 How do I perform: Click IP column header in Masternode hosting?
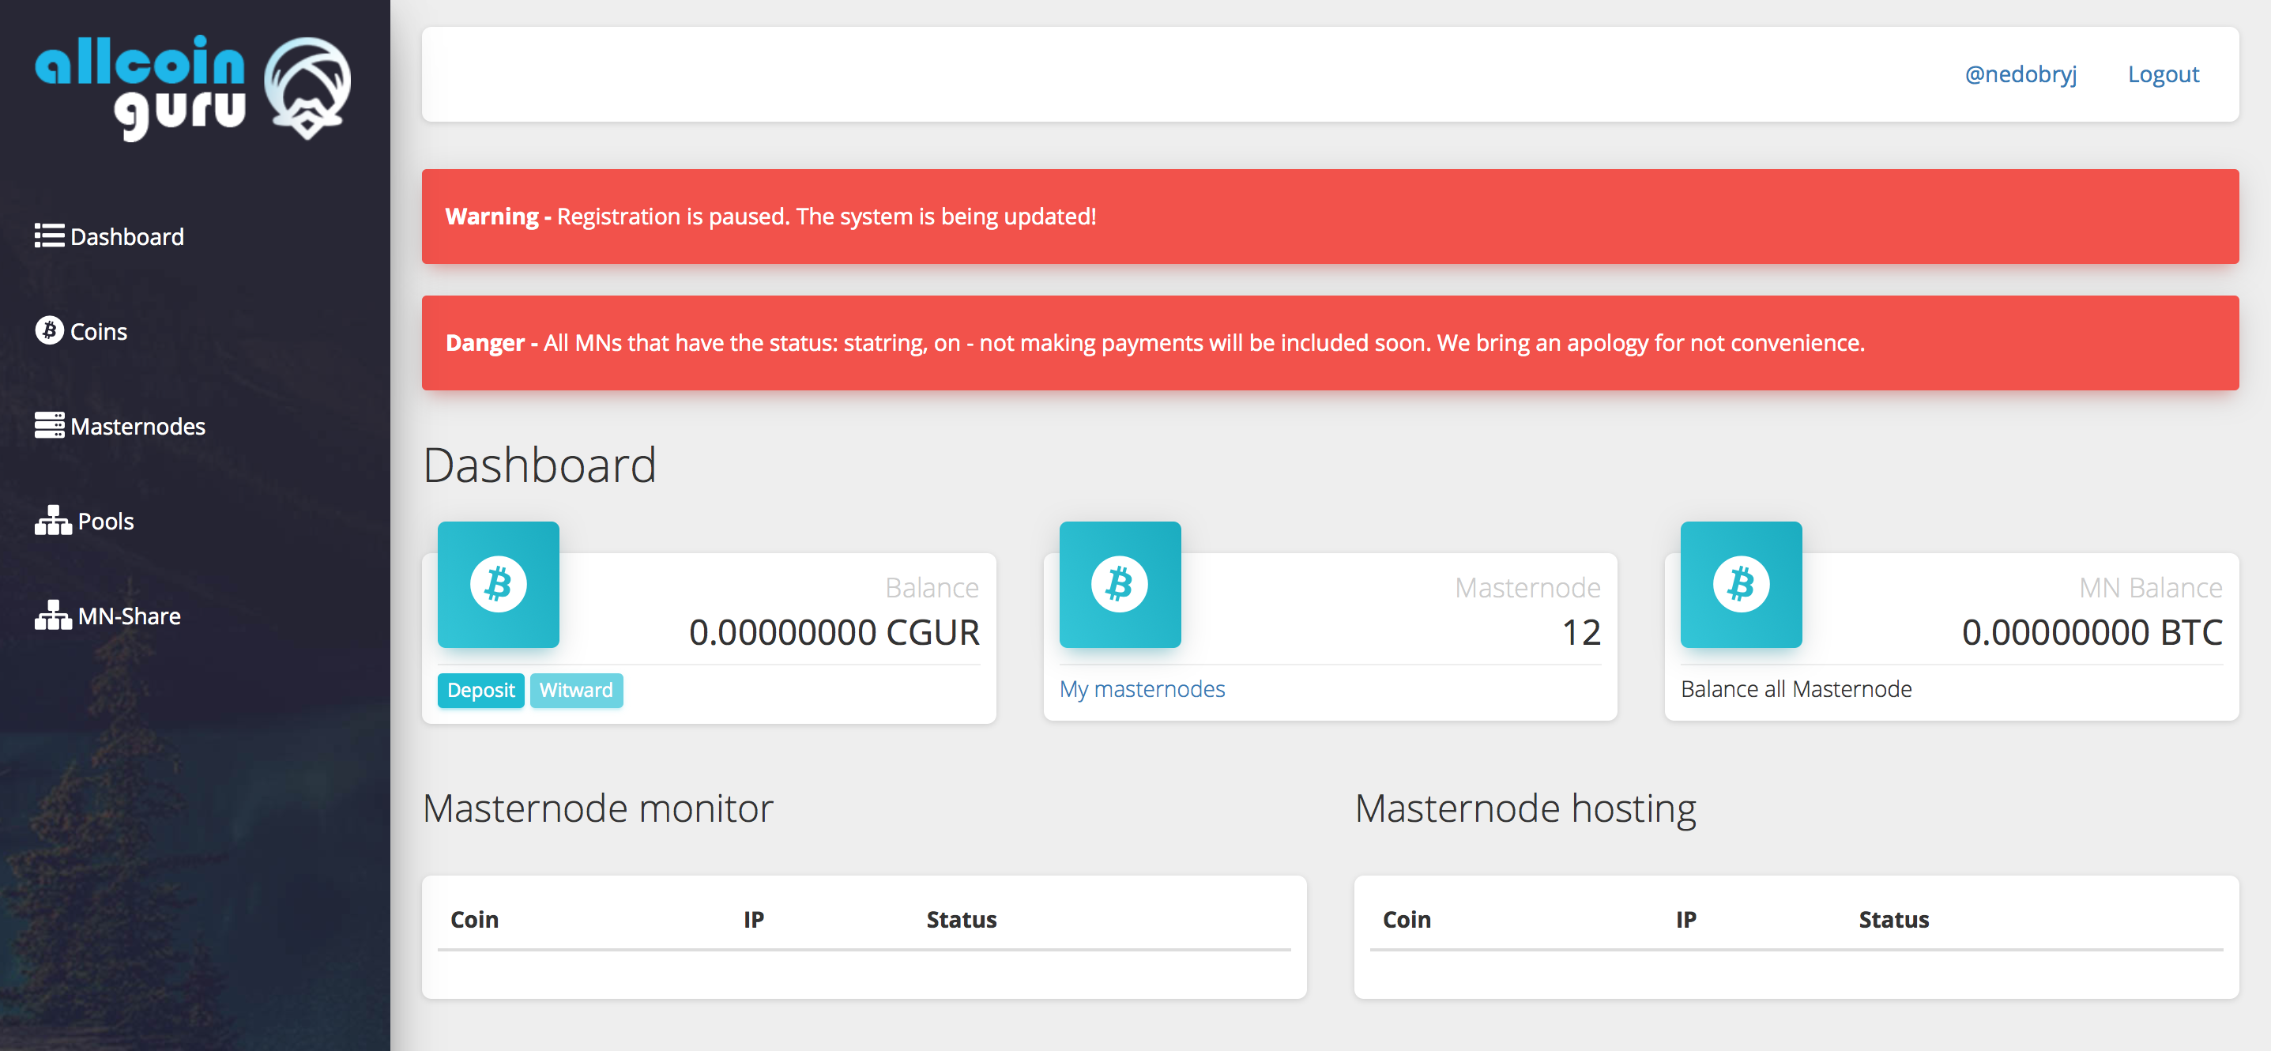pyautogui.click(x=1685, y=920)
